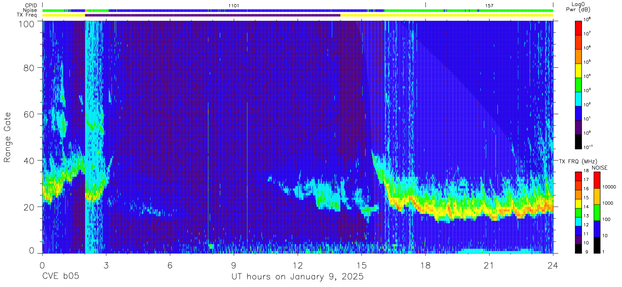Click the 18 tick label on time axis
The image size is (622, 287).
425,265
